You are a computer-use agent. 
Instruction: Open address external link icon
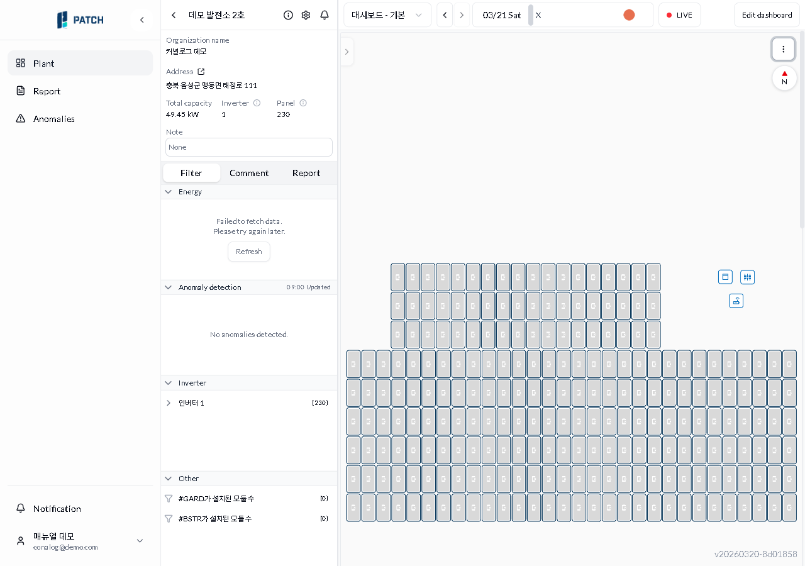click(x=201, y=72)
